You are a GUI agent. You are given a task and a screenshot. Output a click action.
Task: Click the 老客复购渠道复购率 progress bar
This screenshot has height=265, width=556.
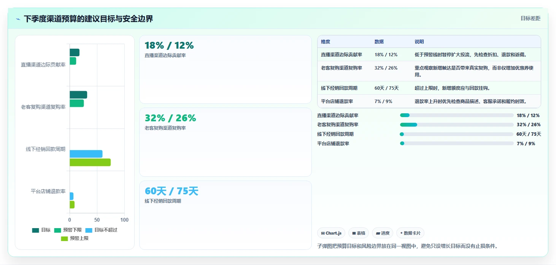(x=457, y=125)
